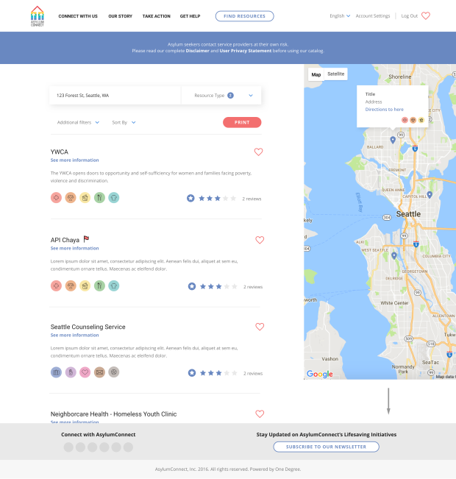The height and width of the screenshot is (479, 456).
Task: Open the Disclaimer link in the banner
Action: point(197,51)
